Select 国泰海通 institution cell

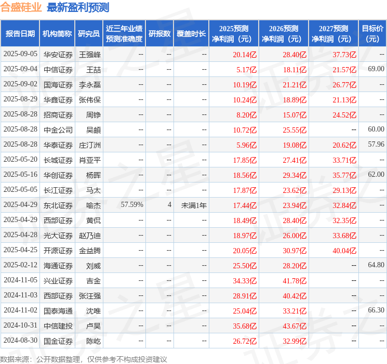pyautogui.click(x=58, y=311)
